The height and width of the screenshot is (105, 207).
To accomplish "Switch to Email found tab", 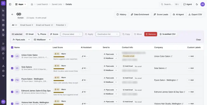I will (x=26, y=25).
